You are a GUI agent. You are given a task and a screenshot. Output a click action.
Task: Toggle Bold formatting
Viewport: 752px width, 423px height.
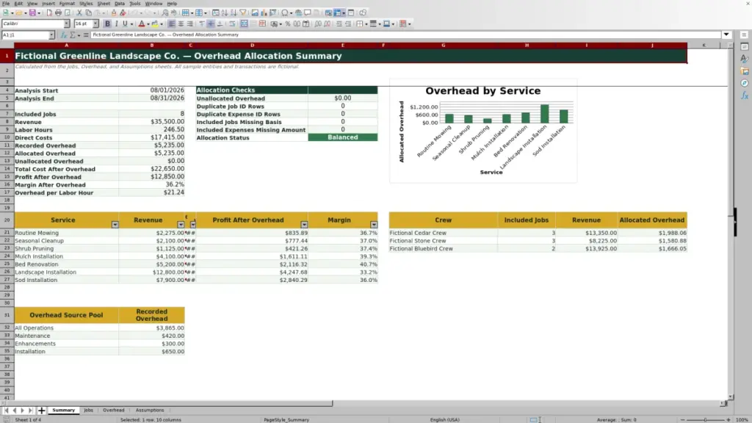point(107,23)
